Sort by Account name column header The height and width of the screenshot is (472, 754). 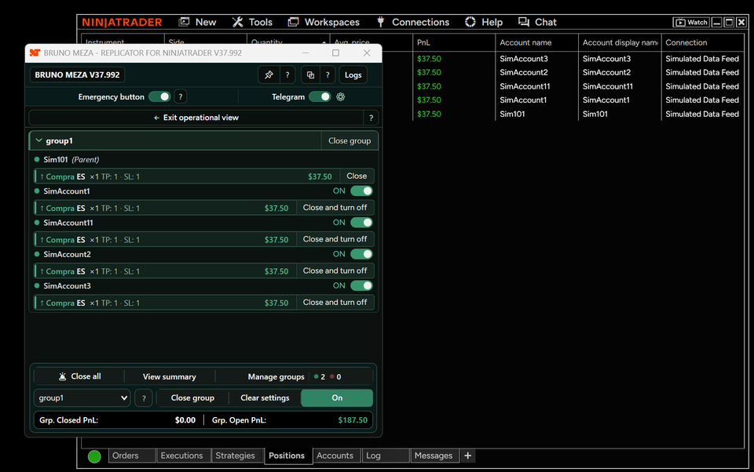(536, 43)
